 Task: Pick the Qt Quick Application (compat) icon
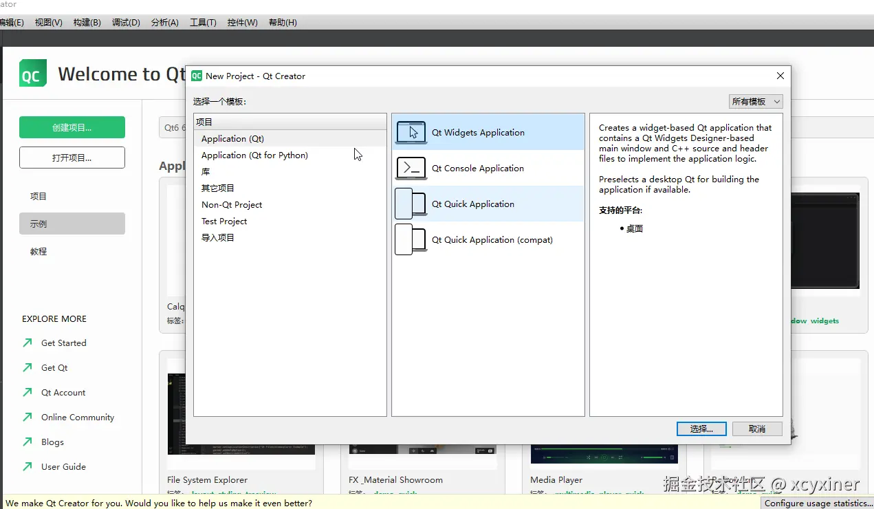click(x=411, y=239)
